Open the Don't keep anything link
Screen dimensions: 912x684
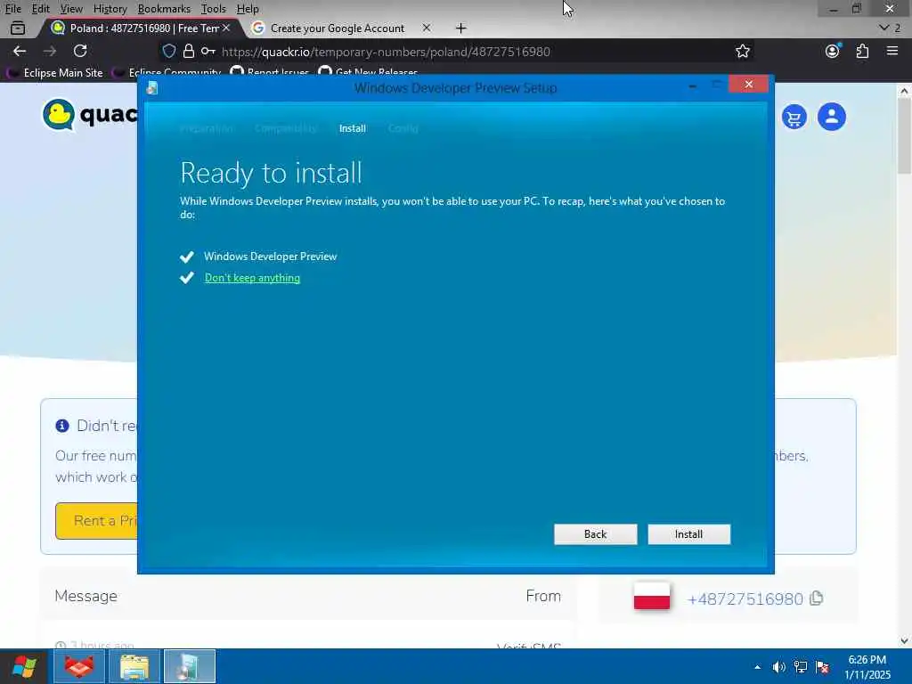(252, 278)
